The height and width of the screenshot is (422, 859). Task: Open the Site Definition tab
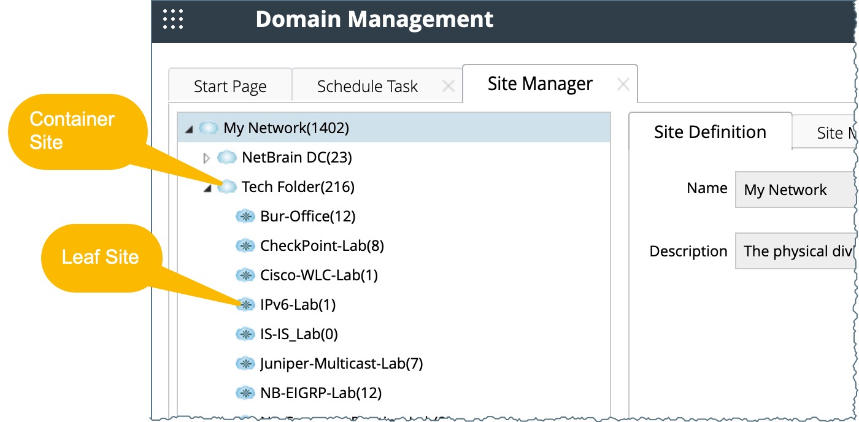pyautogui.click(x=710, y=132)
